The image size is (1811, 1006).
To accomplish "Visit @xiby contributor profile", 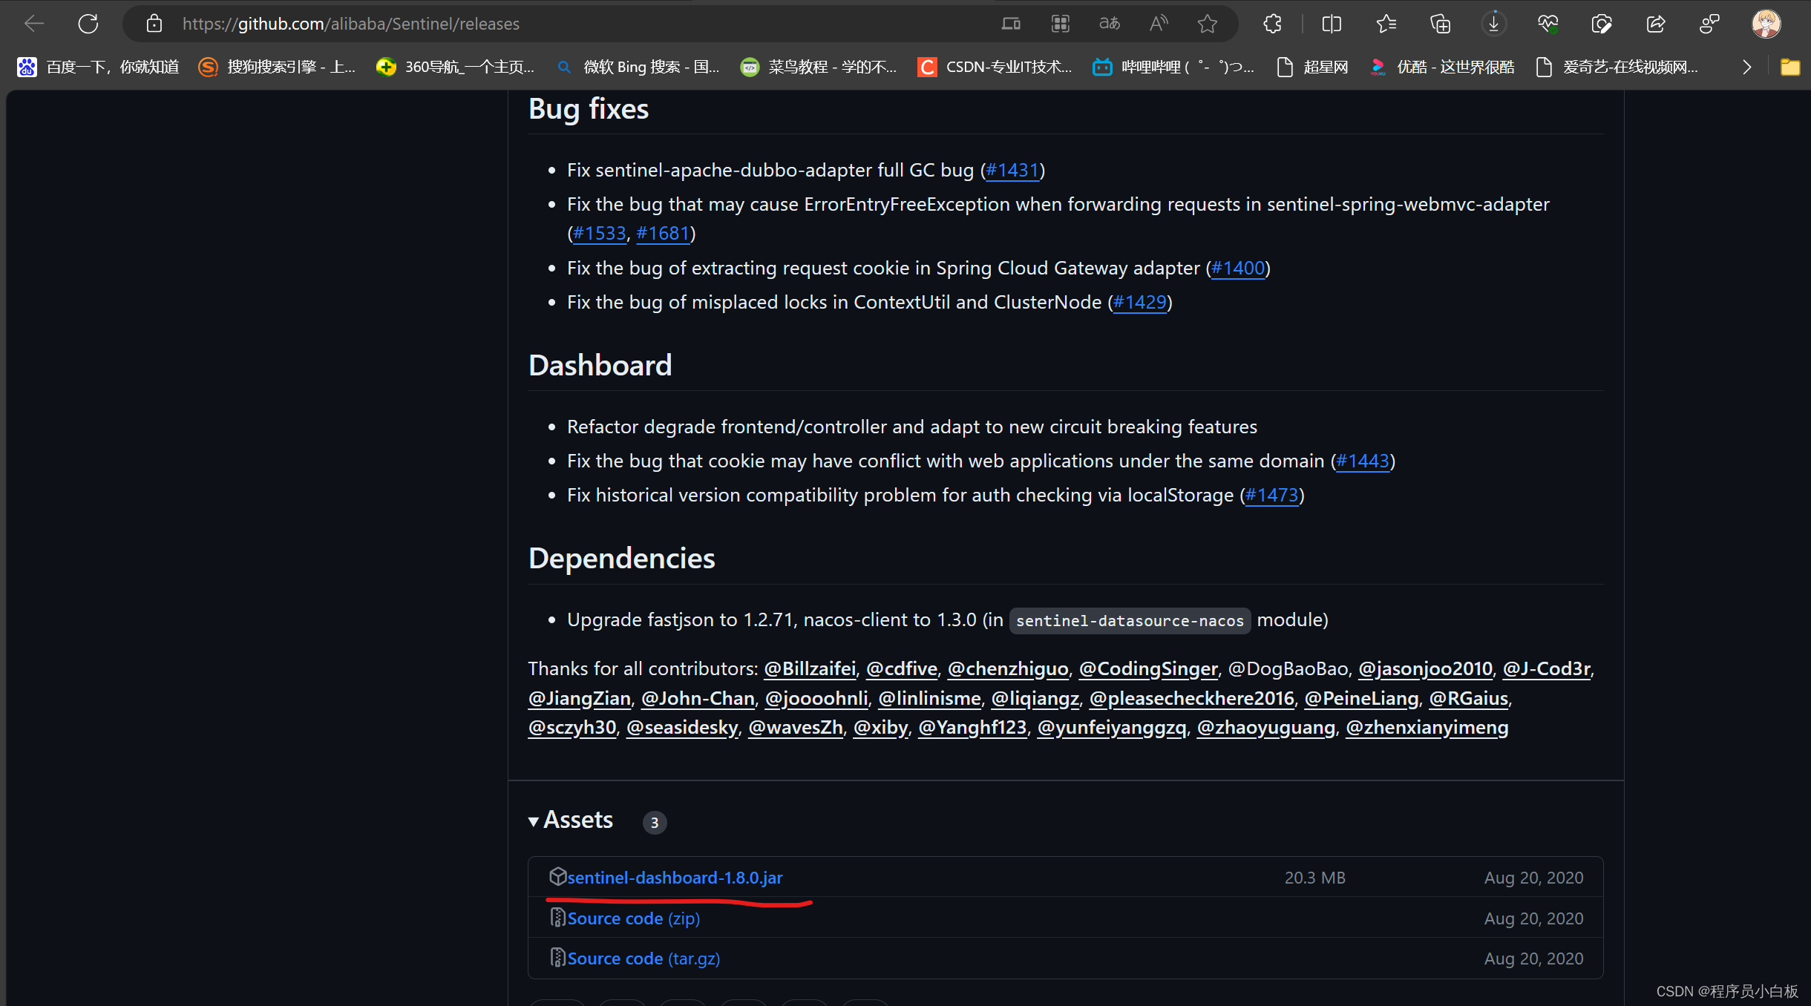I will pos(881,728).
